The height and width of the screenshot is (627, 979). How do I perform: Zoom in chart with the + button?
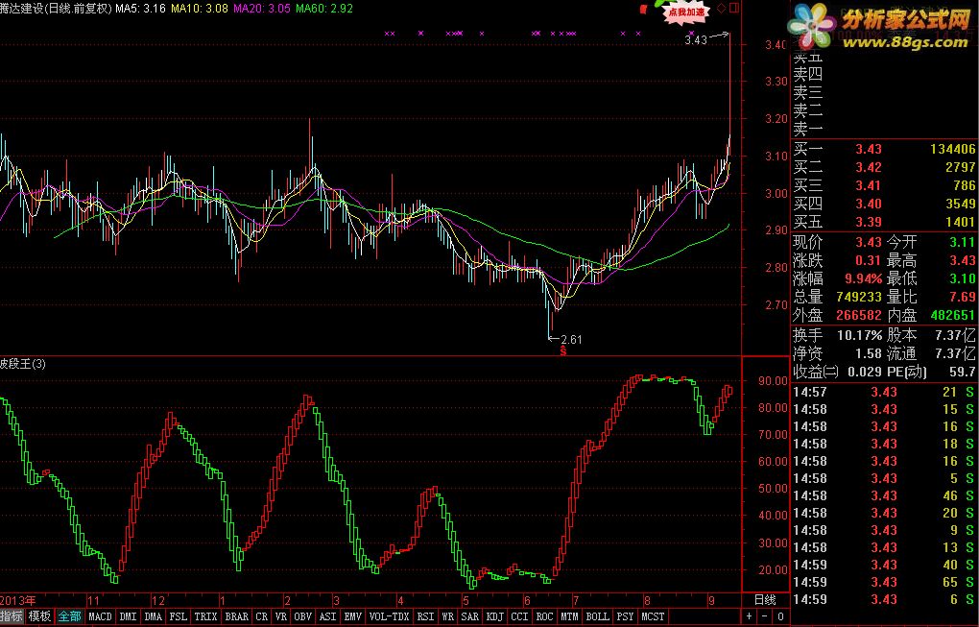point(750,617)
